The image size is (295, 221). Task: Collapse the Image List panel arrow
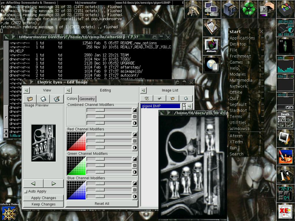tap(143, 90)
